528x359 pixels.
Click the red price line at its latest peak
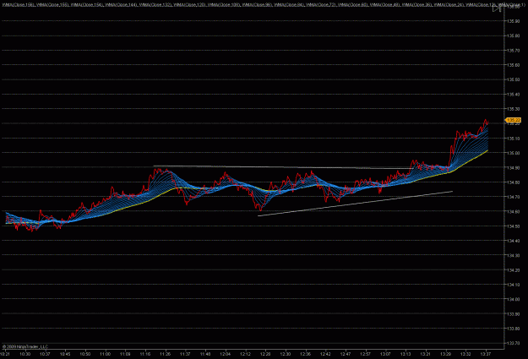486,120
